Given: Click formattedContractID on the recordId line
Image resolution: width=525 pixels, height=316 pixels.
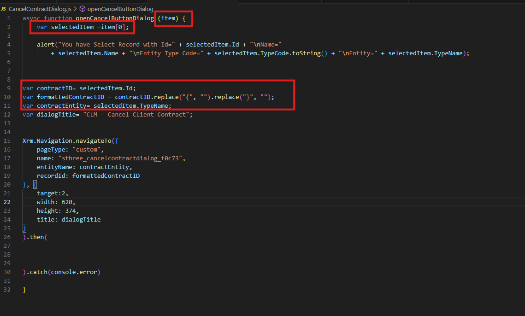Looking at the screenshot, I should pyautogui.click(x=107, y=176).
